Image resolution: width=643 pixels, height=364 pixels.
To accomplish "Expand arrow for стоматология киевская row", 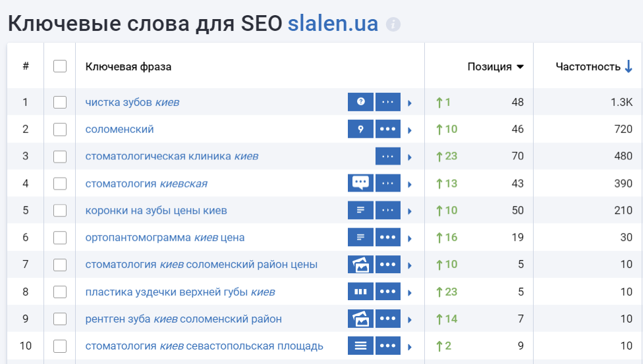I will pos(410,184).
